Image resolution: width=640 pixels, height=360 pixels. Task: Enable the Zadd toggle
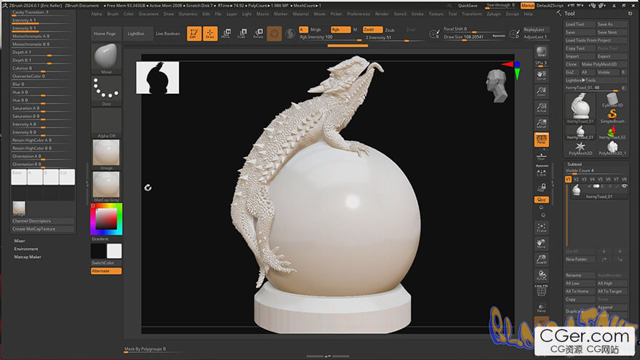coord(372,30)
